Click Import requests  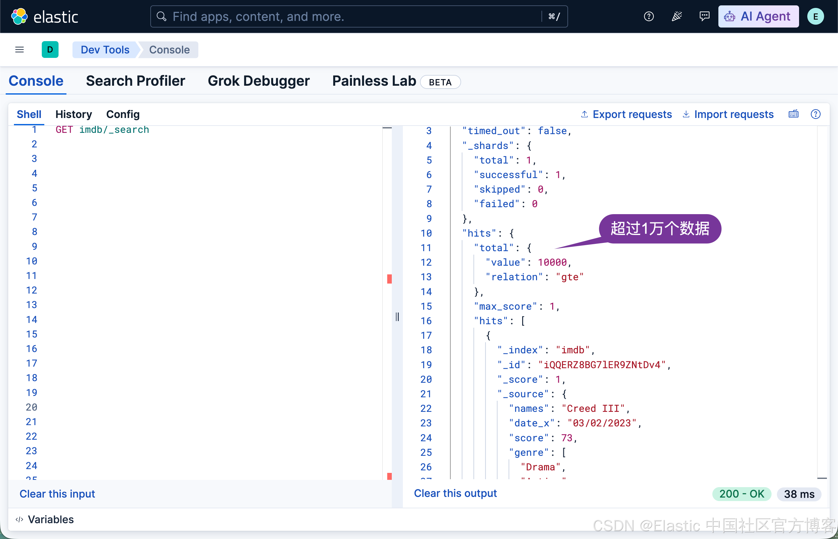pyautogui.click(x=728, y=114)
